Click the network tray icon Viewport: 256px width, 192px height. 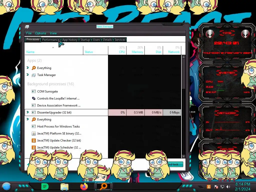[222, 186]
